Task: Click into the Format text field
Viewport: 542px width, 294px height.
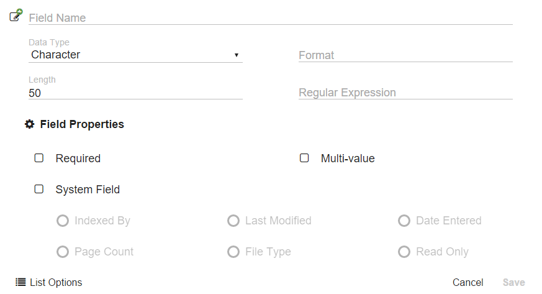Action: pyautogui.click(x=405, y=55)
